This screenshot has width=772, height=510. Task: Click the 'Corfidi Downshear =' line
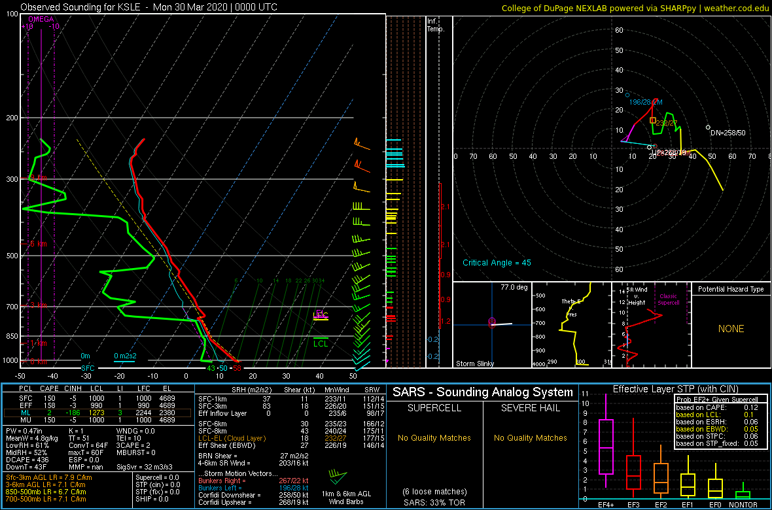click(x=253, y=495)
